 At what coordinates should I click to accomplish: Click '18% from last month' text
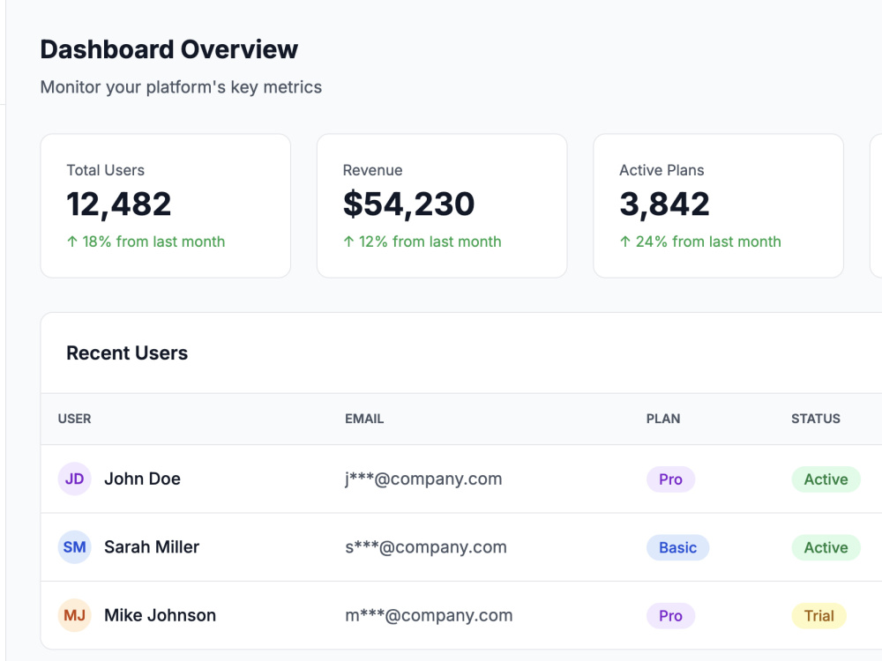[x=153, y=241]
